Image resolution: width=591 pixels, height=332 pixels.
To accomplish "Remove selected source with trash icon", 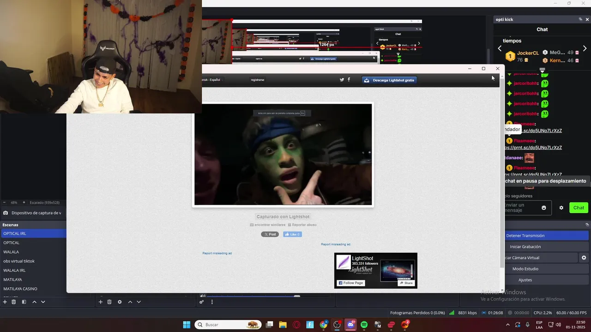I will pos(109,302).
